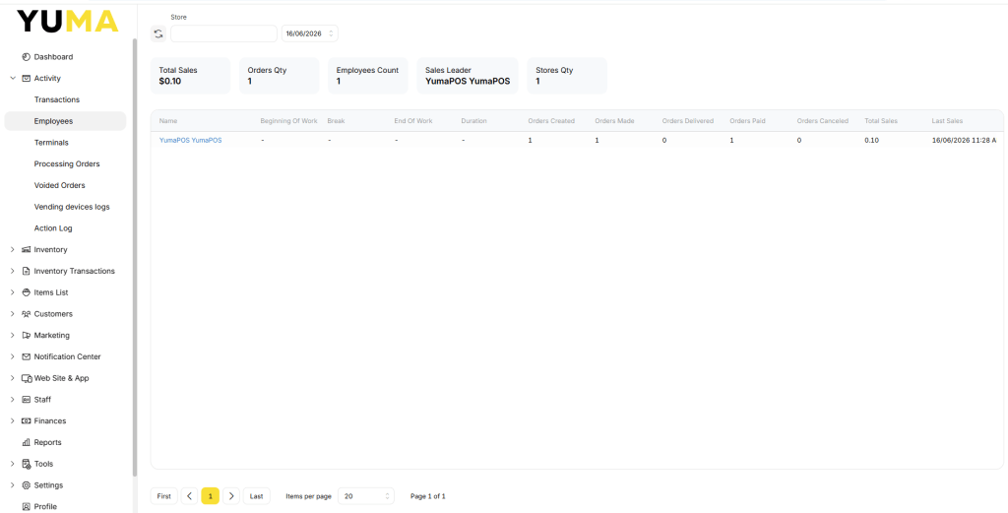Click the Orders Canceled column header
Viewport: 1008px width, 513px height.
click(x=823, y=121)
